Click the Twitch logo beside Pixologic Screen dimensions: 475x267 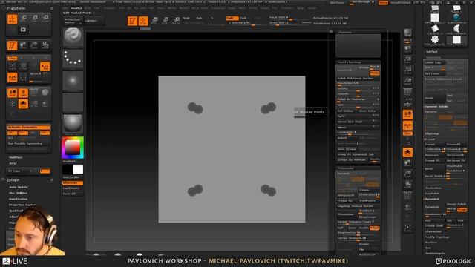coord(438,261)
